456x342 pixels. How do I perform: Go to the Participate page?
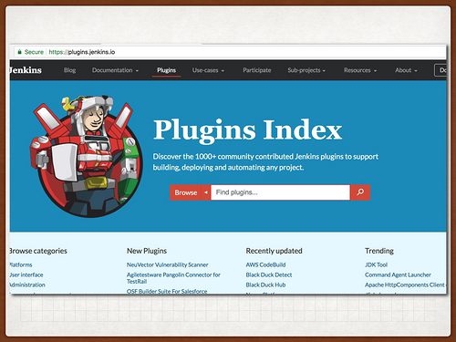pyautogui.click(x=257, y=70)
